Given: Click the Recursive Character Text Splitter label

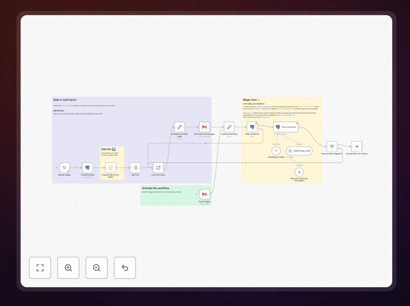Looking at the screenshot, I should (299, 179).
